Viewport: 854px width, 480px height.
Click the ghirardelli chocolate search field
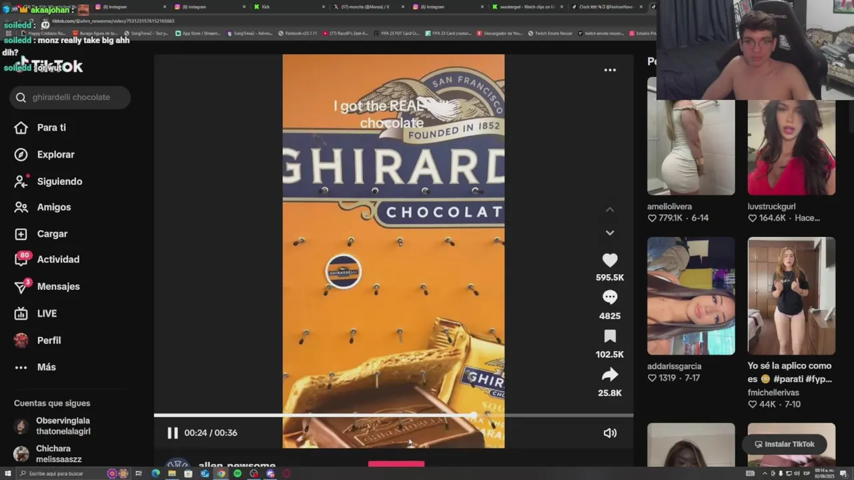click(70, 97)
